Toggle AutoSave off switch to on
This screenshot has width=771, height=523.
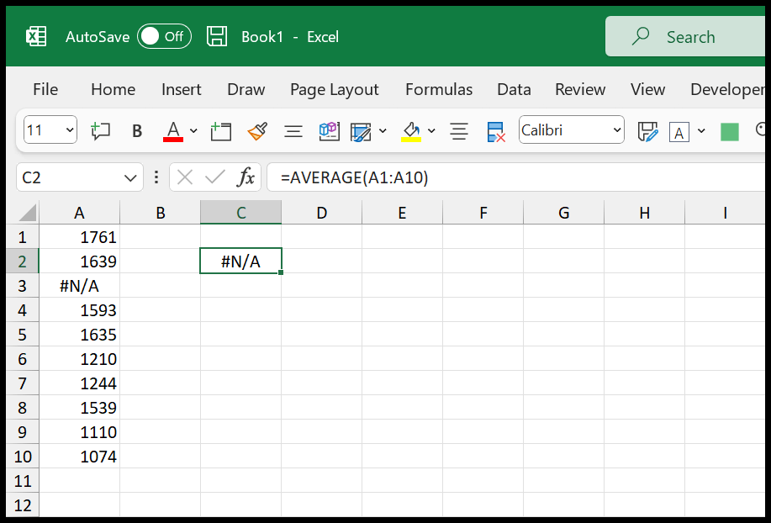click(x=164, y=36)
